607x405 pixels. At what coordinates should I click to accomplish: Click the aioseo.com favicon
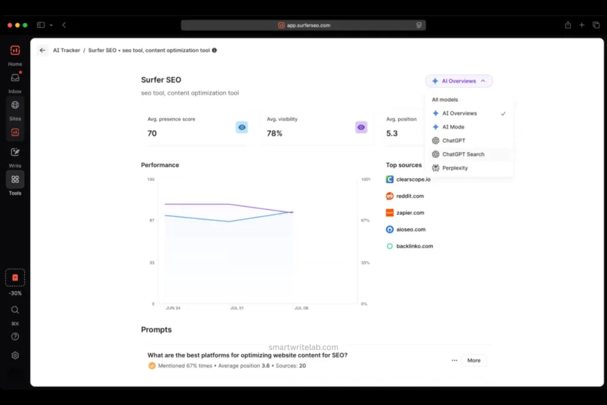(390, 229)
